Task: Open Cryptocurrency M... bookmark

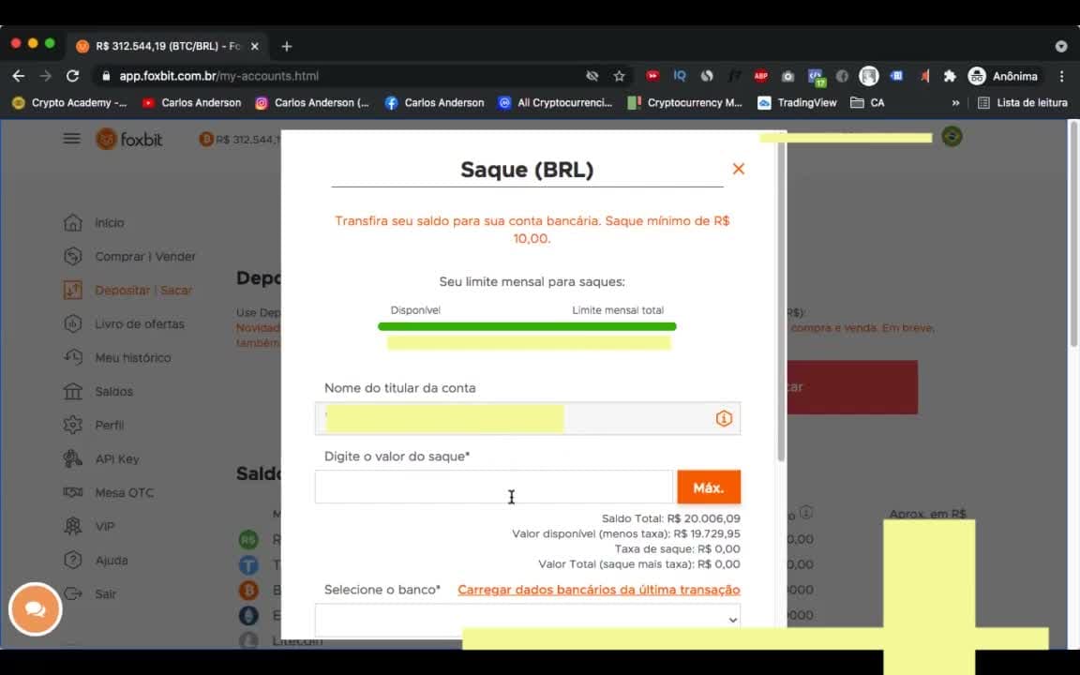Action: tap(684, 102)
